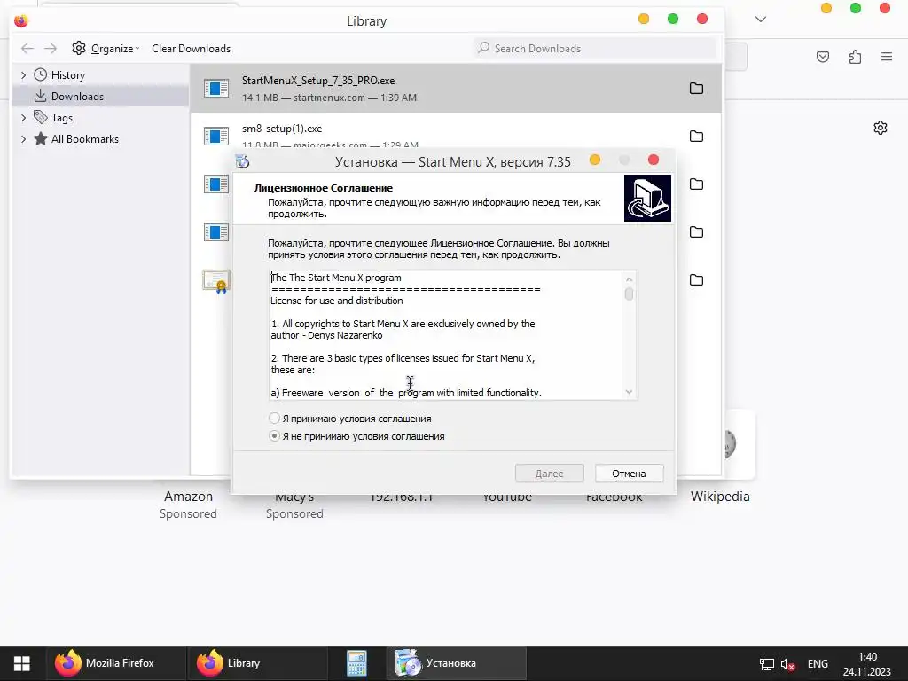Open containing folder for fourth download row

pos(696,231)
